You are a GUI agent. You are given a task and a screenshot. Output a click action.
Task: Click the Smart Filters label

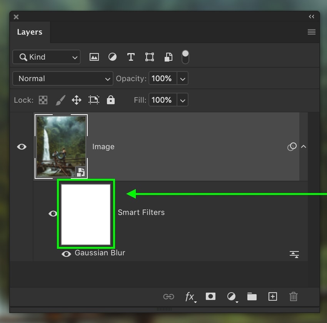(x=141, y=212)
